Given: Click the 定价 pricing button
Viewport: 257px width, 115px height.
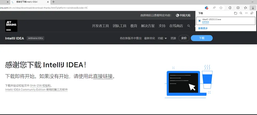Looking at the screenshot, I should (184, 38).
